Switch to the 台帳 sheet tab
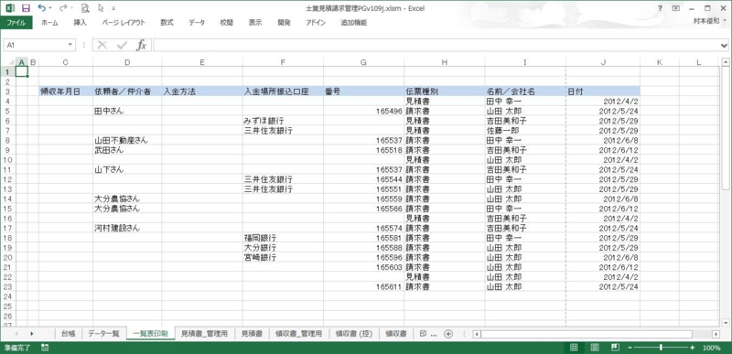 pyautogui.click(x=68, y=334)
